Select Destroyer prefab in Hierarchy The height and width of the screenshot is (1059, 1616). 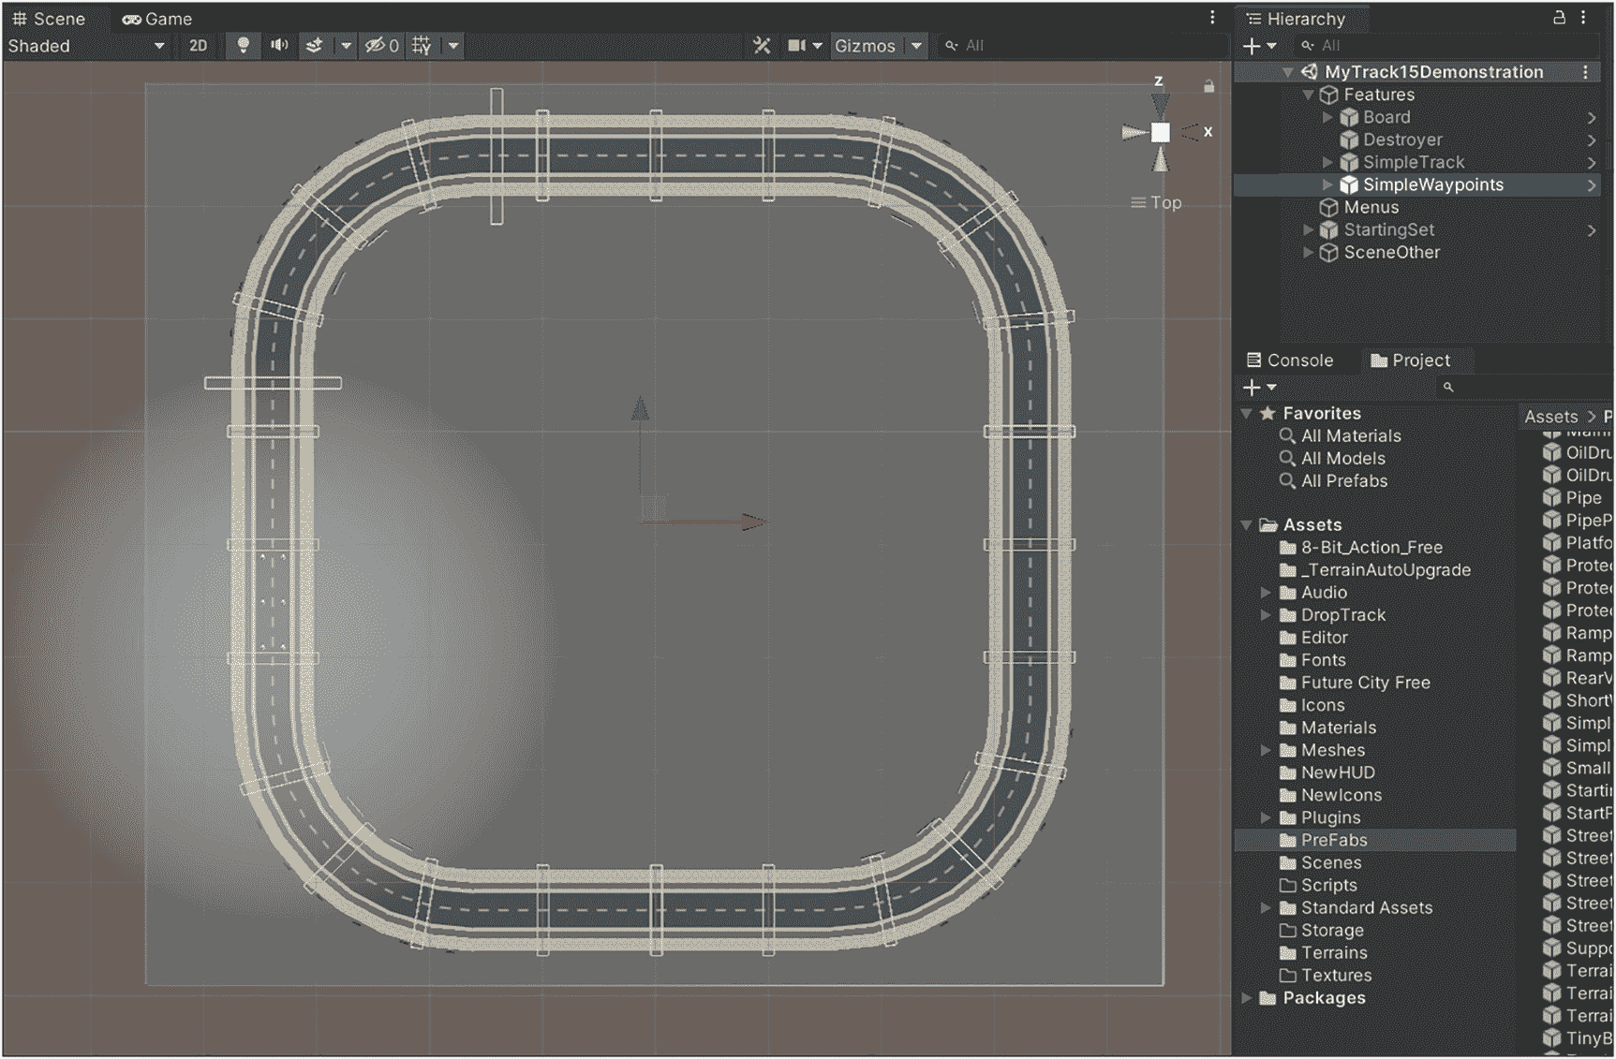[x=1402, y=140]
